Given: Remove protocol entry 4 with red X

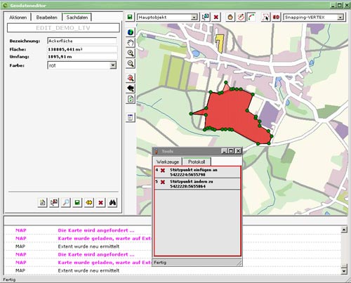Looking at the screenshot, I should [163, 171].
